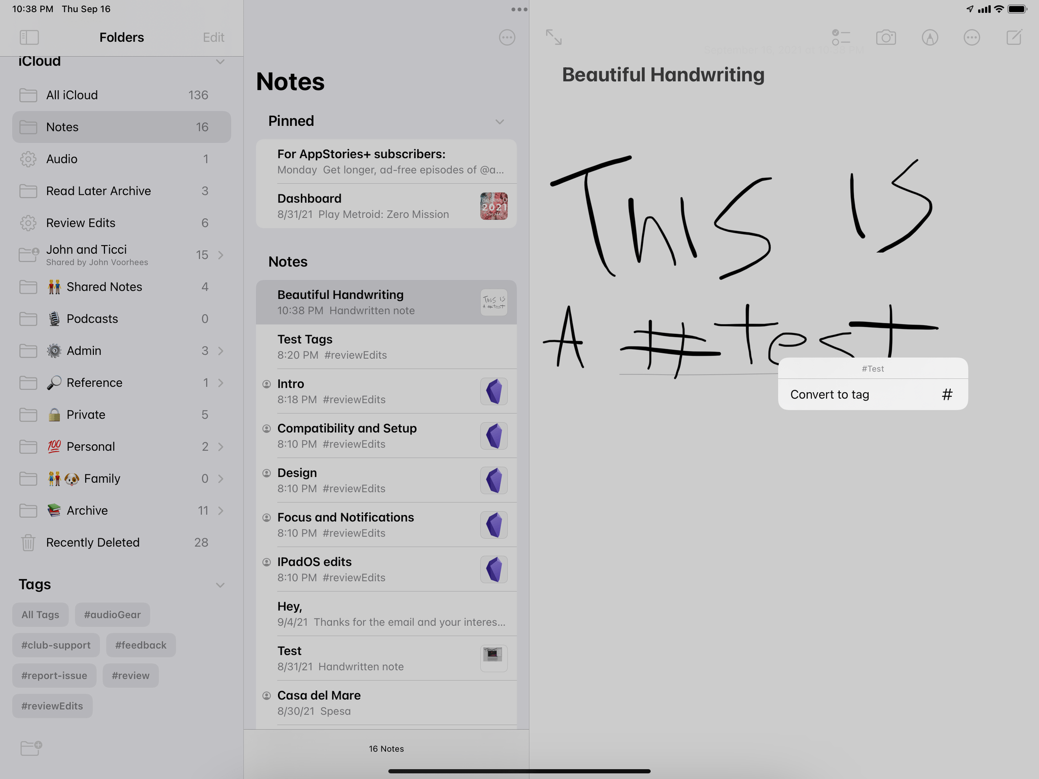Activate the Markup pen tool icon

(x=929, y=38)
